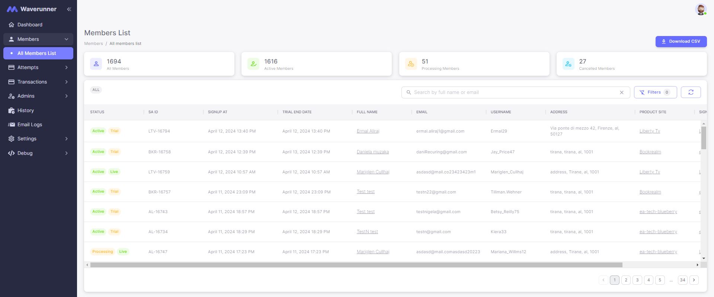The height and width of the screenshot is (297, 714).
Task: Click the Processing Members card icon
Action: [411, 64]
